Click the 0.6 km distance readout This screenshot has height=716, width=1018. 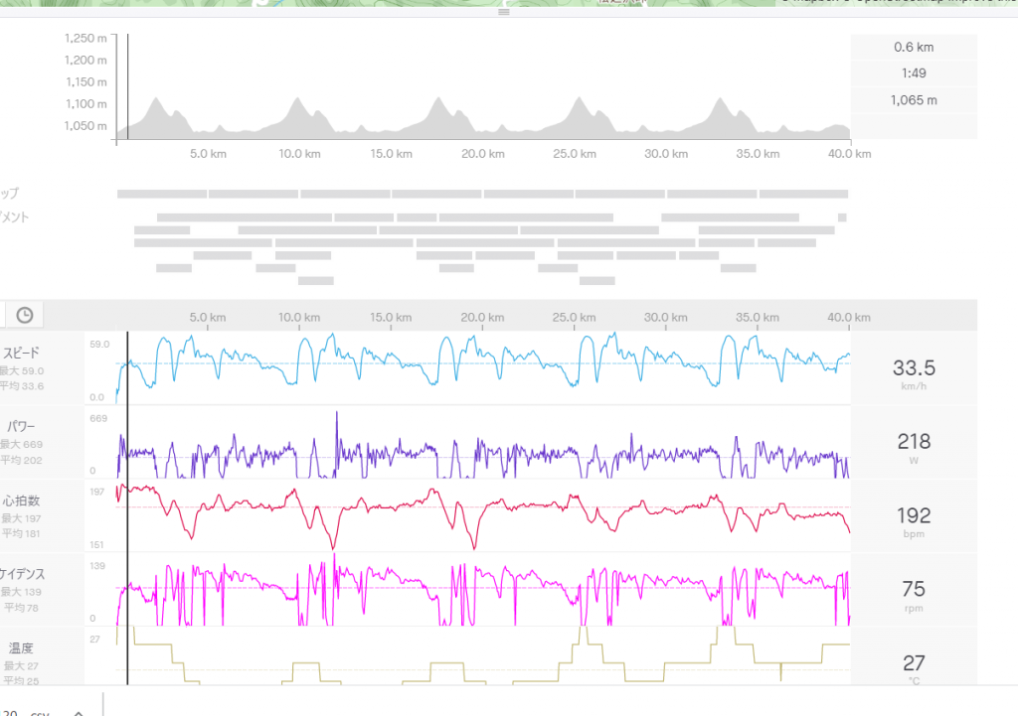pos(914,47)
